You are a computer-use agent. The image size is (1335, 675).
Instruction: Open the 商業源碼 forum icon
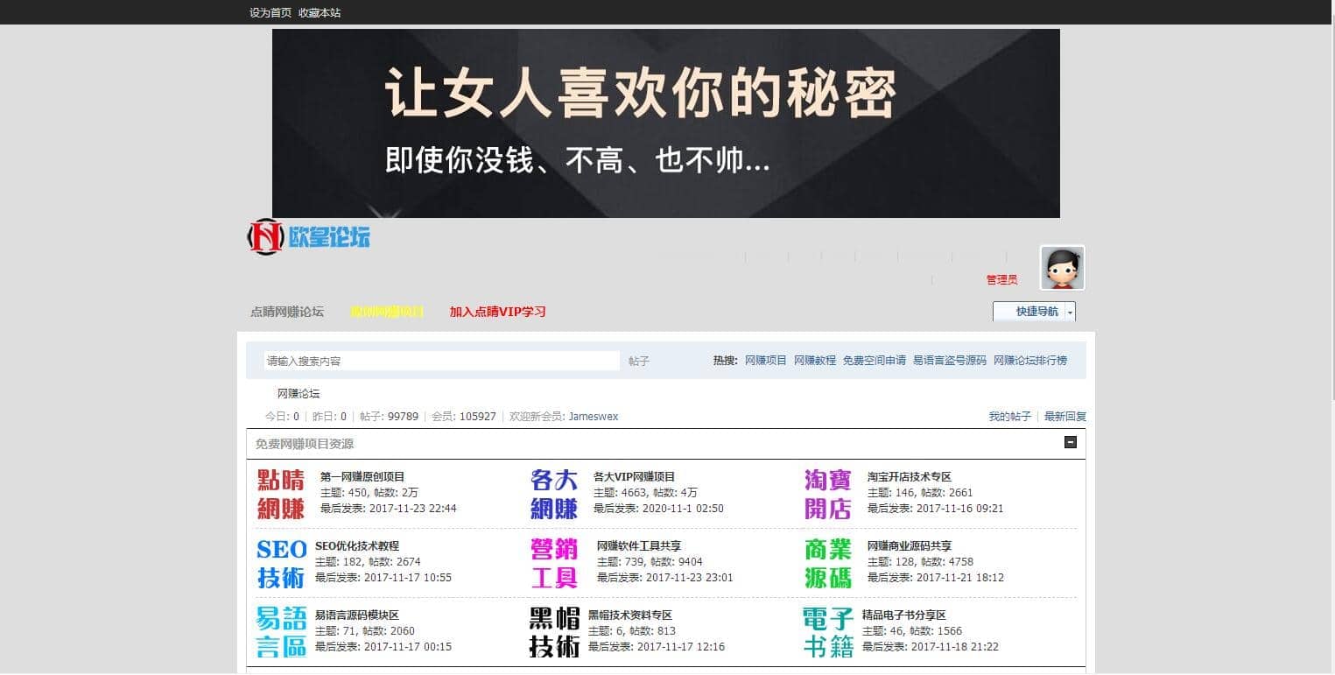pos(827,563)
